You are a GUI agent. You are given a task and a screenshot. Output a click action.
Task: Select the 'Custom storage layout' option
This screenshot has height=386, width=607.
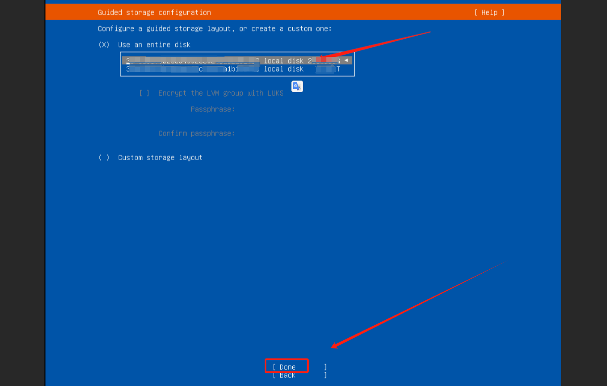(x=150, y=158)
